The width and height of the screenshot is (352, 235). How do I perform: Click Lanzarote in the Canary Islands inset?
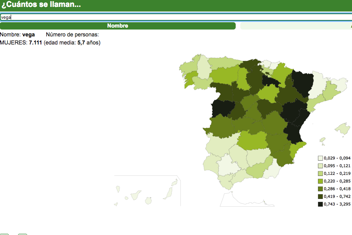coord(174,182)
